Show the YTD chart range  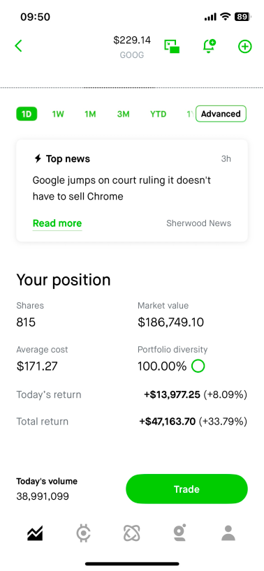(158, 114)
